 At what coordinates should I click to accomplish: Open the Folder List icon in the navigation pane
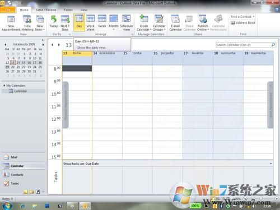(x=32, y=192)
